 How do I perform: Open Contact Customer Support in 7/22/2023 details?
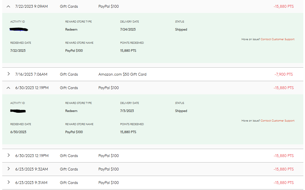click(x=277, y=39)
